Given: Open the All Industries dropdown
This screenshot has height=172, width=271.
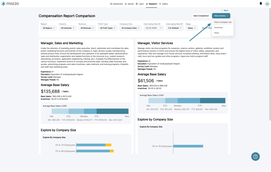Looking at the screenshot, I should [x=68, y=28].
